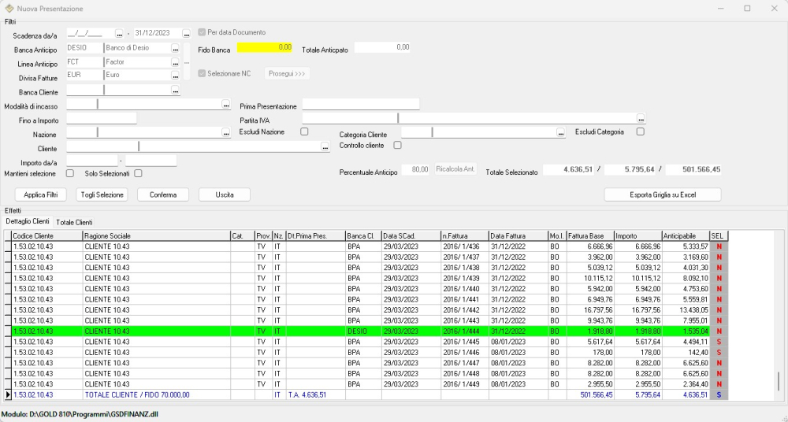Click lookup button for Banca Cliente
This screenshot has height=422, width=788.
click(x=176, y=91)
